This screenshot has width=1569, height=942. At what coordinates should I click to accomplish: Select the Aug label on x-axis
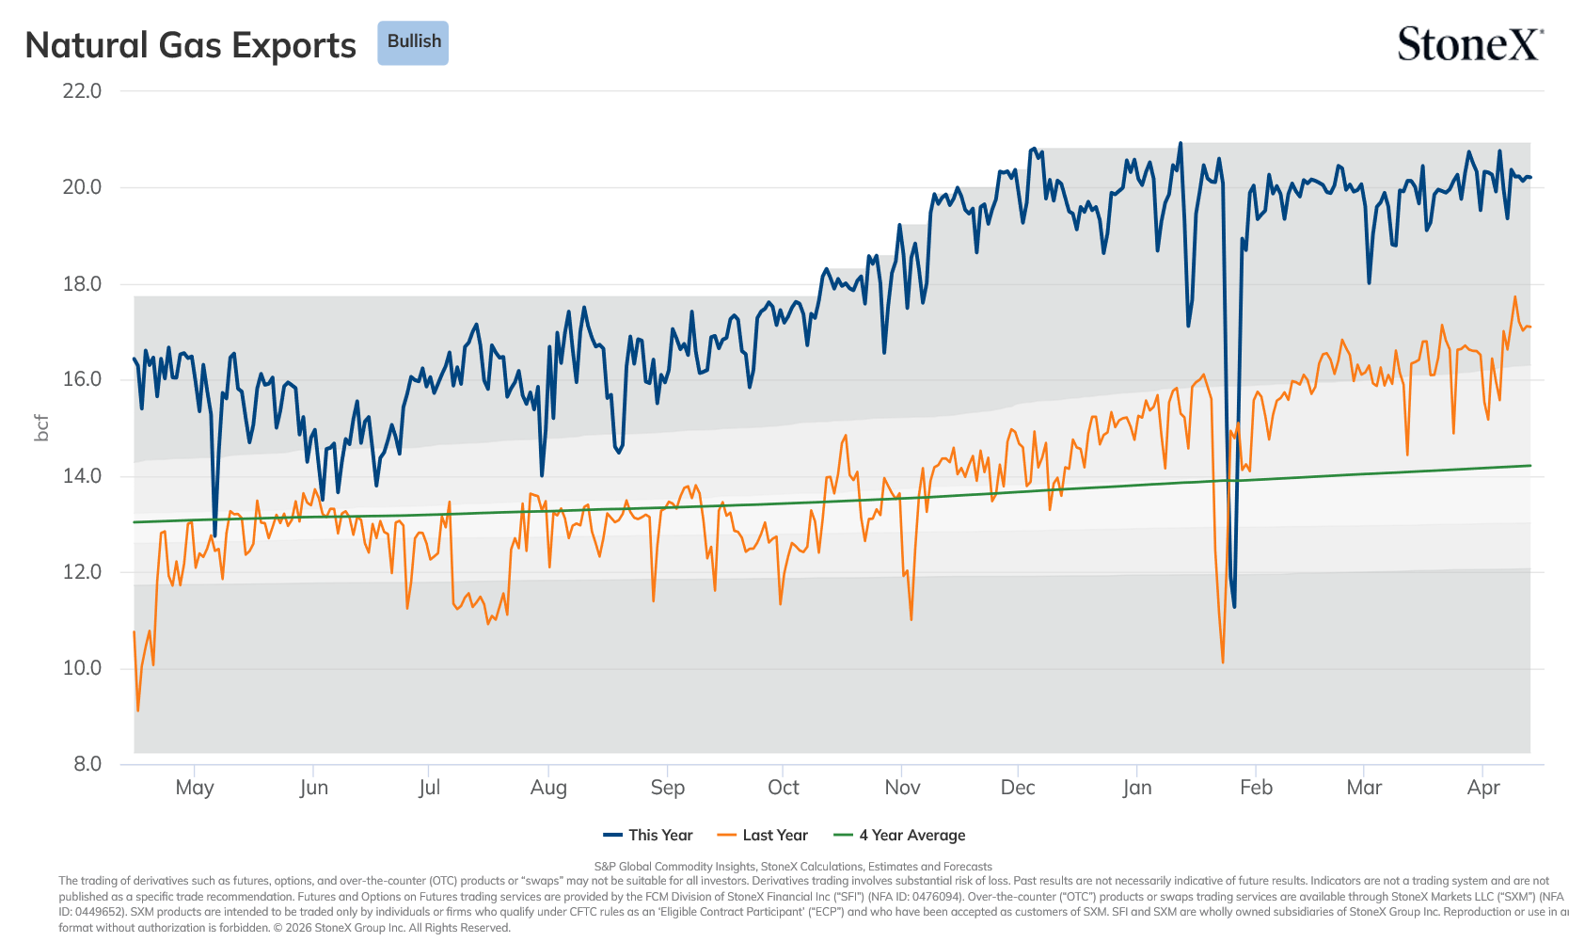[x=548, y=788]
